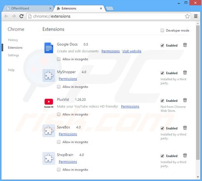Select Extensions in the Chrome sidebar
The height and width of the screenshot is (181, 202).
(x=15, y=48)
